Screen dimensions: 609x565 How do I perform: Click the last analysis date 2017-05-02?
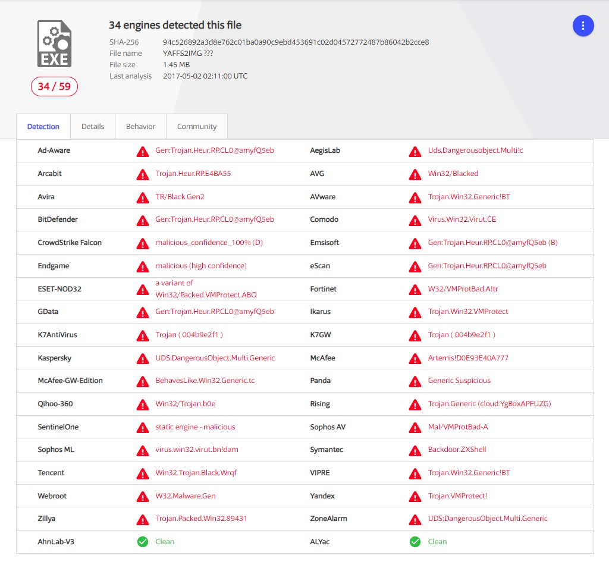pyautogui.click(x=205, y=76)
